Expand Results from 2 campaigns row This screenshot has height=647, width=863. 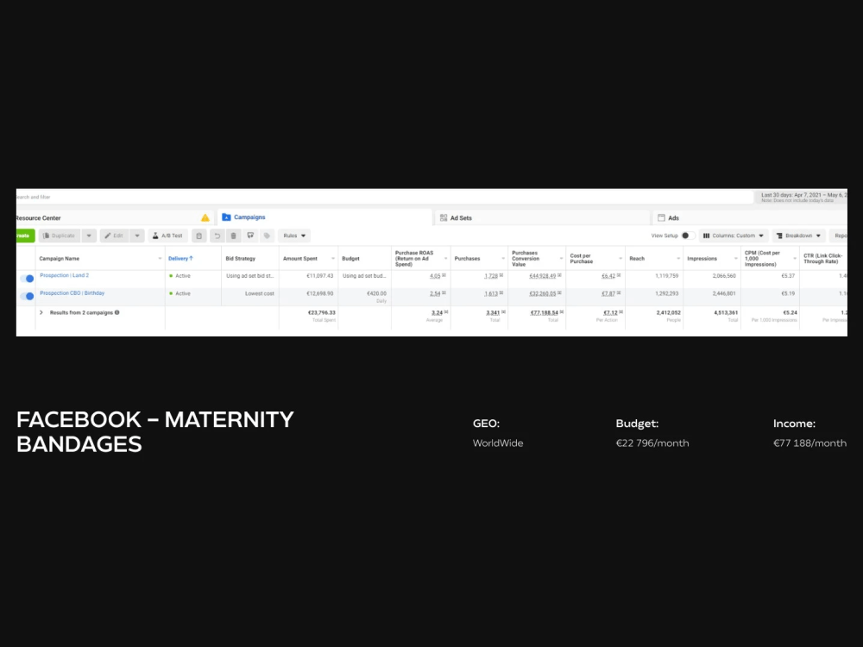[41, 312]
